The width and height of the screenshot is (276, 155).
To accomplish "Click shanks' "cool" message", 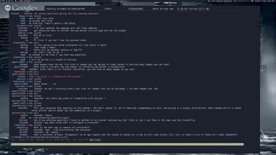I will coord(36,38).
